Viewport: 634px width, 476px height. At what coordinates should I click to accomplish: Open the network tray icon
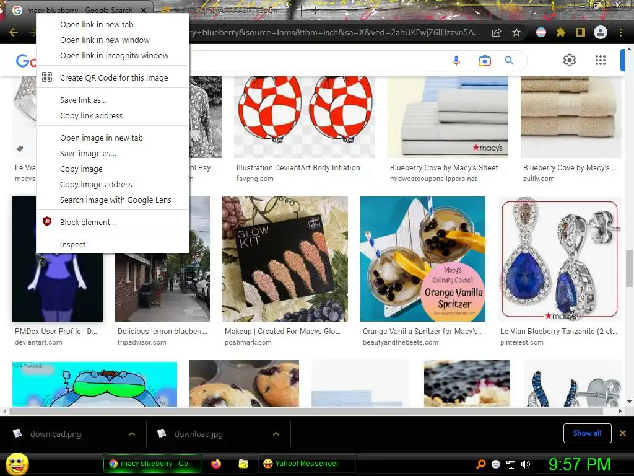511,464
